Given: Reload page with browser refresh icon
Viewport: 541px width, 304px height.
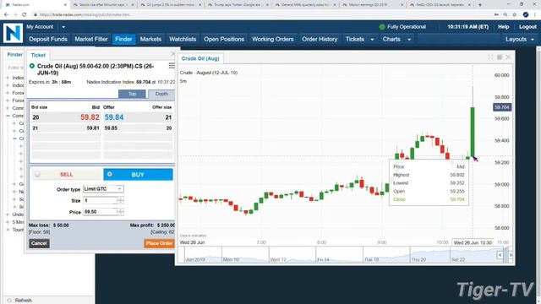Looking at the screenshot, I should [x=25, y=14].
